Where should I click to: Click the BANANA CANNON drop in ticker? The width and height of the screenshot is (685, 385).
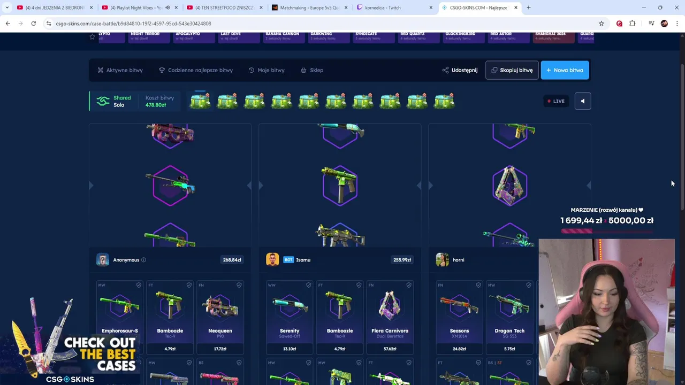click(284, 36)
